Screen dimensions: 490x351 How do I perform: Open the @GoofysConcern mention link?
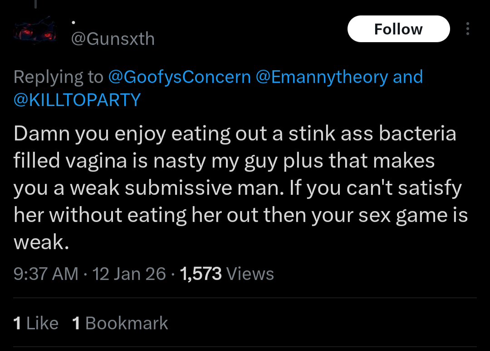(x=179, y=77)
